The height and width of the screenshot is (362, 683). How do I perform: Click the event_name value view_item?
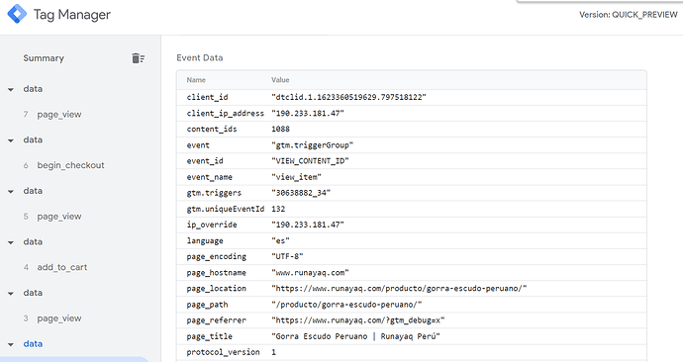296,177
